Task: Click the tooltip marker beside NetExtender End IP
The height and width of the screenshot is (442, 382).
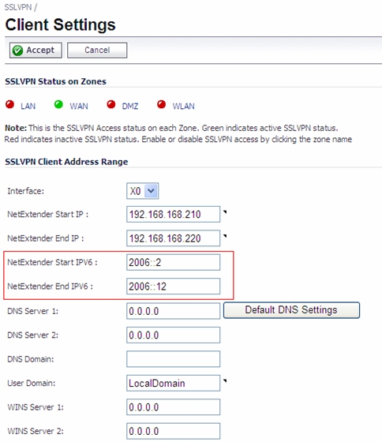Action: [225, 236]
